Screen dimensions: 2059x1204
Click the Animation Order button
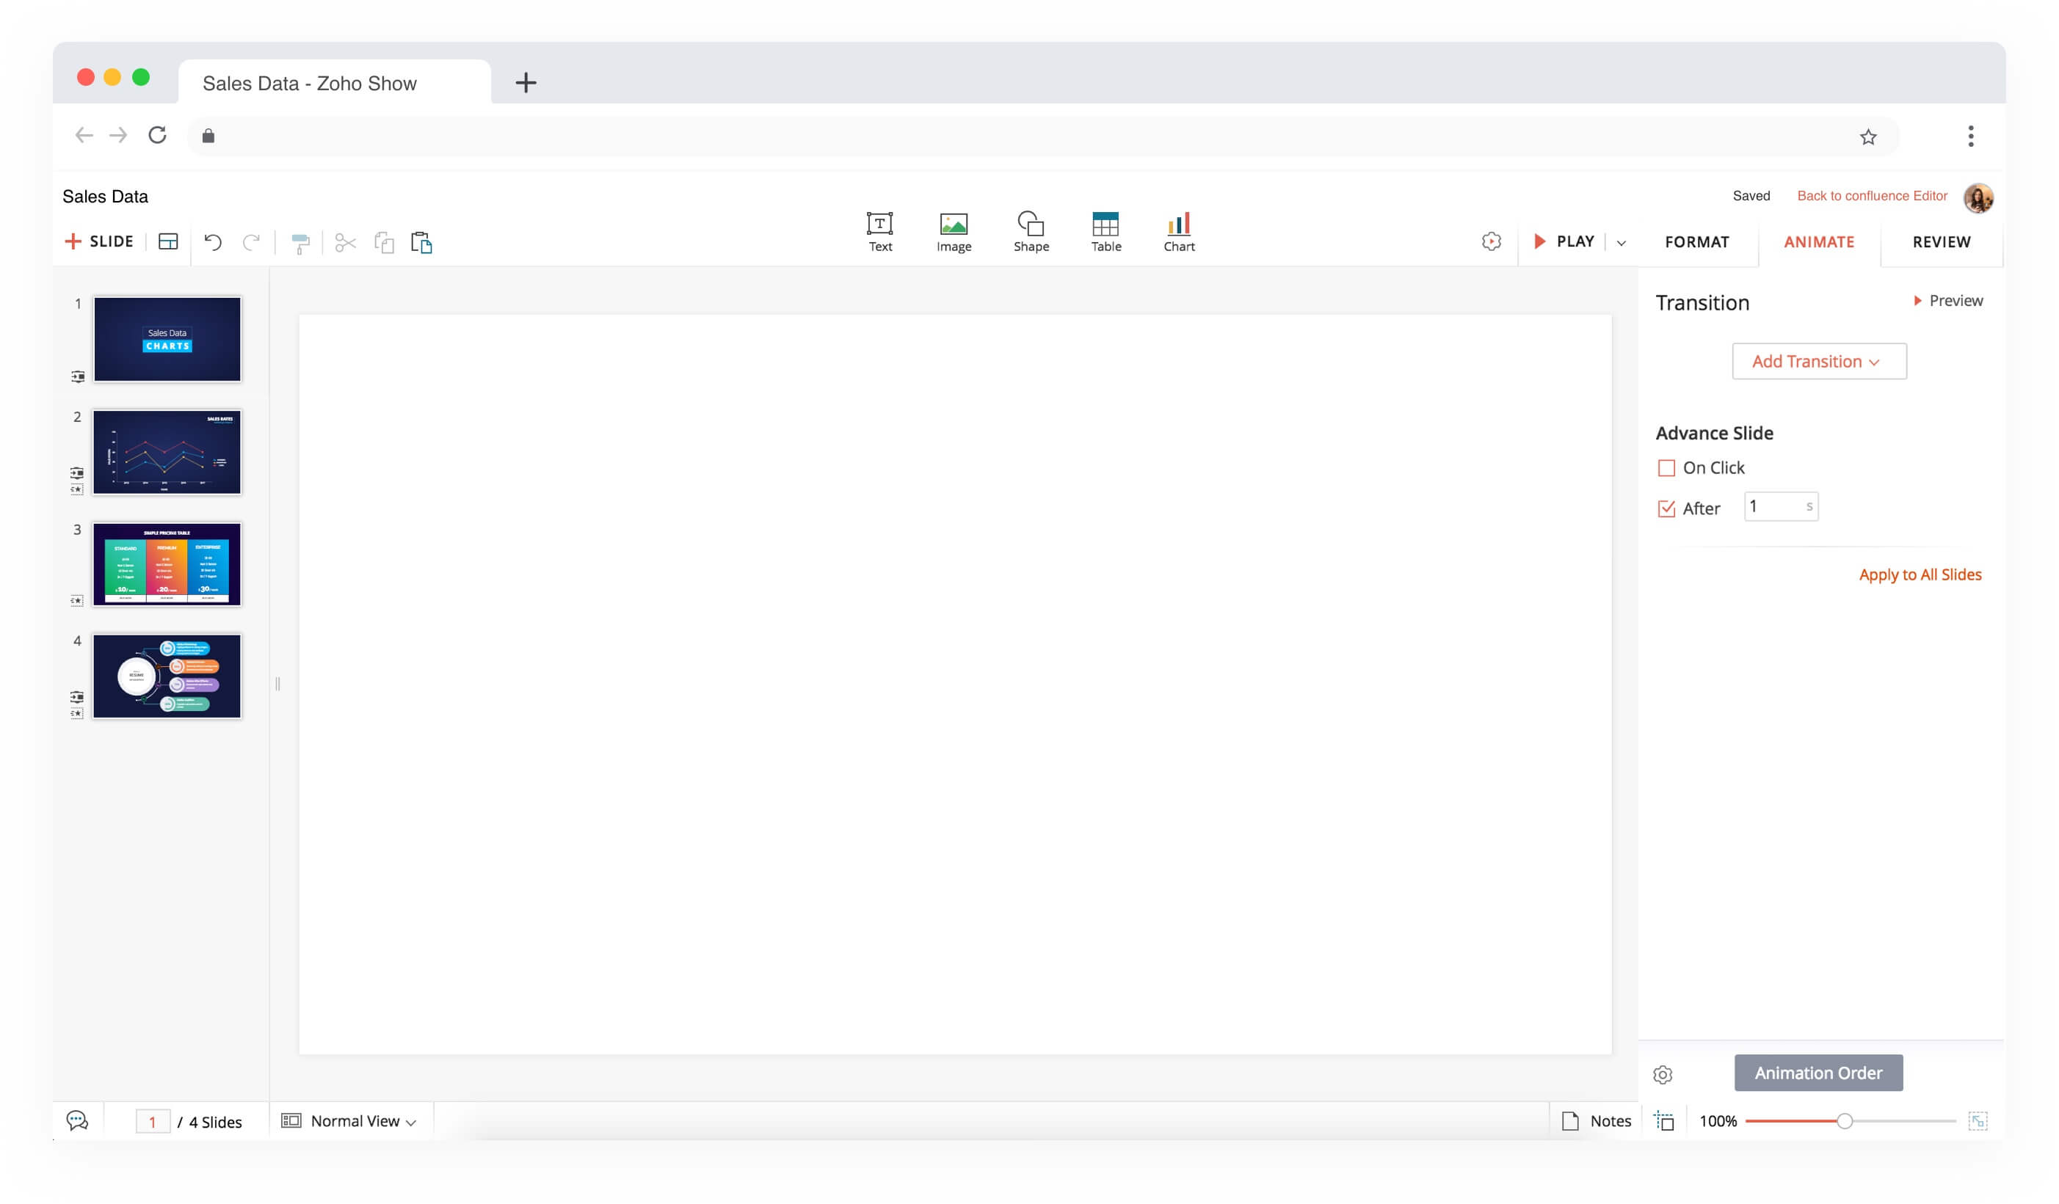[1817, 1073]
